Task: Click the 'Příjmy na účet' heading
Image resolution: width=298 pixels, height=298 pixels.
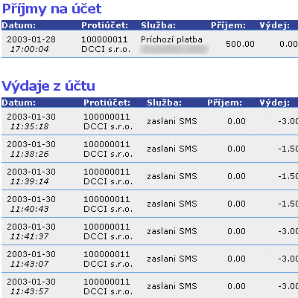Action: 51,9
